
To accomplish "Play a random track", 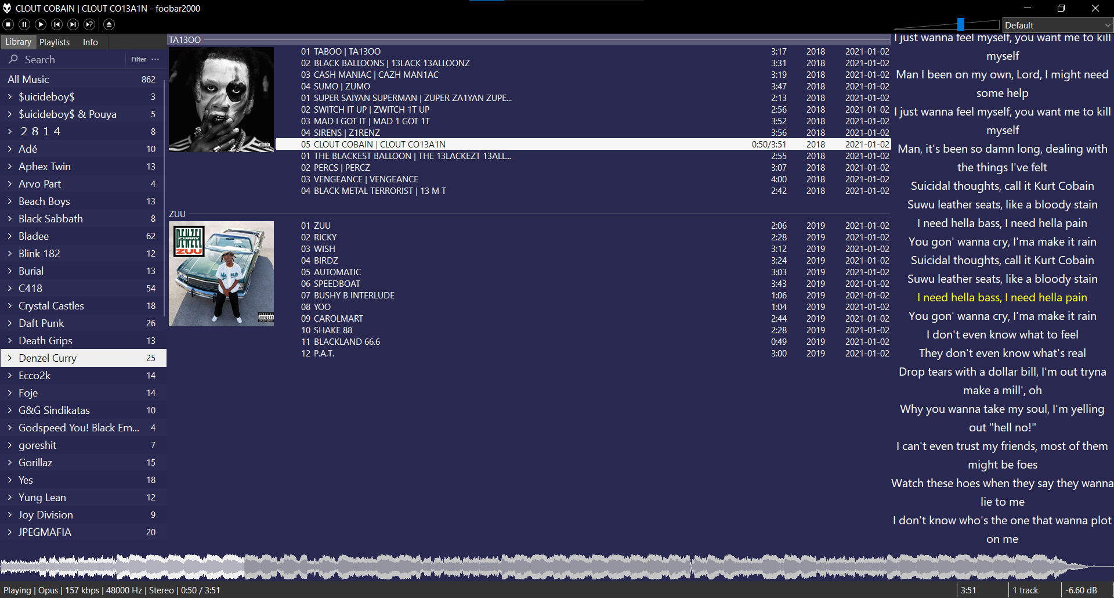I will [x=89, y=24].
